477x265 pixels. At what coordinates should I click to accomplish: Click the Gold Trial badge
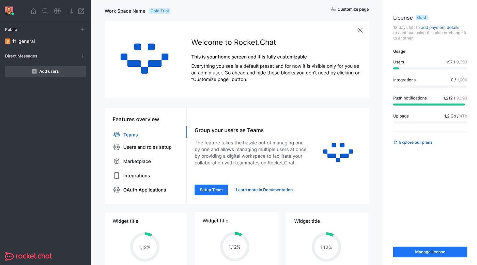(159, 11)
